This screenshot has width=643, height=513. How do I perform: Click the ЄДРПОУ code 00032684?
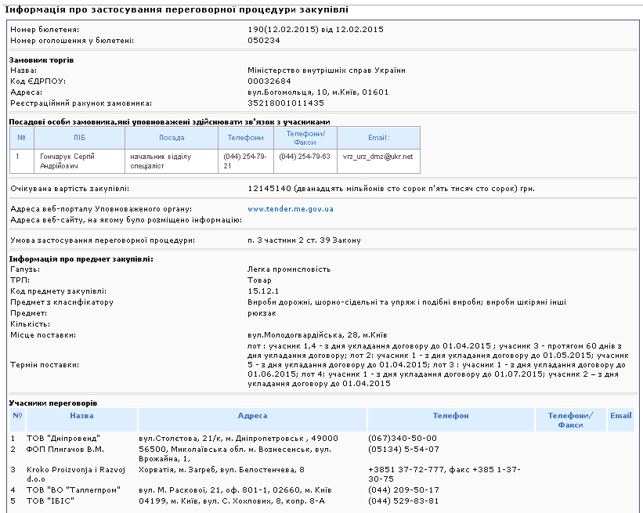(269, 81)
